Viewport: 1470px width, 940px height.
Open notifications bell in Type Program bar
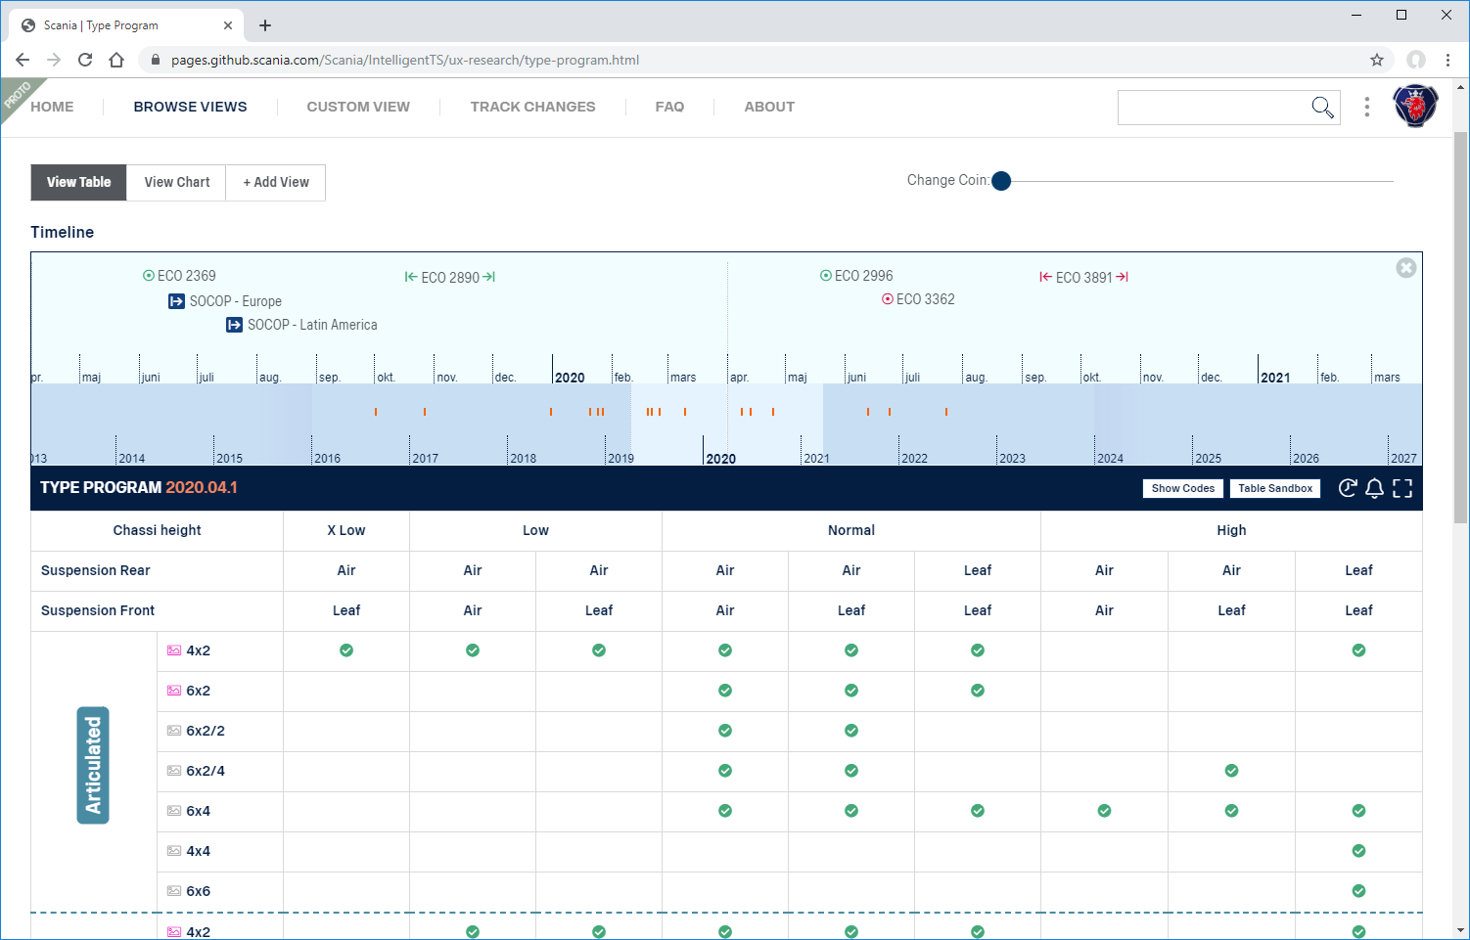[1374, 488]
